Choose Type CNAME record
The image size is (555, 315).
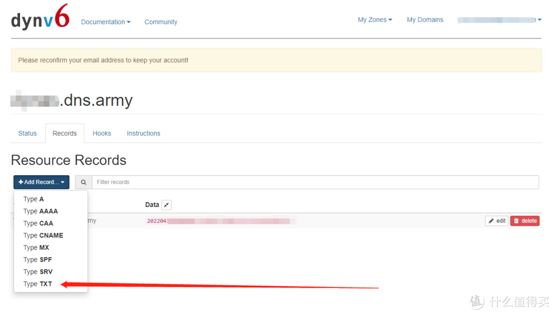click(x=50, y=235)
